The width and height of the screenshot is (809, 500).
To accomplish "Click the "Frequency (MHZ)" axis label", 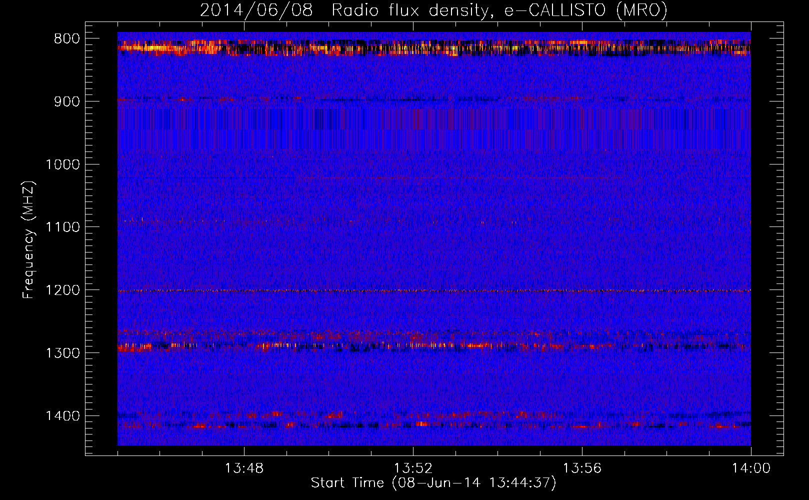I will click(28, 240).
